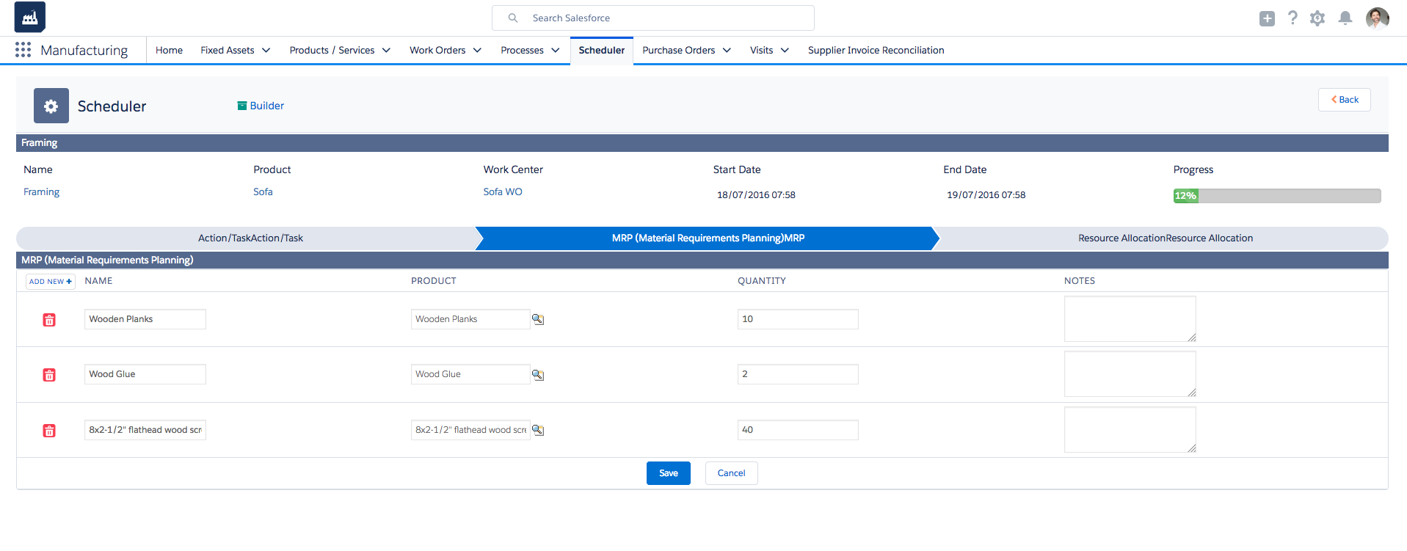Viewport: 1407px width, 551px height.
Task: Open the Sofa WO work center link
Action: (x=503, y=192)
